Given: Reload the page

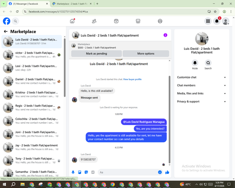Looking at the screenshot, I should pyautogui.click(x=17, y=11).
